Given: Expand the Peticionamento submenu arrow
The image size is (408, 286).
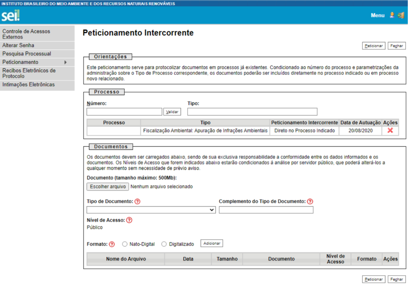Looking at the screenshot, I should (x=65, y=62).
